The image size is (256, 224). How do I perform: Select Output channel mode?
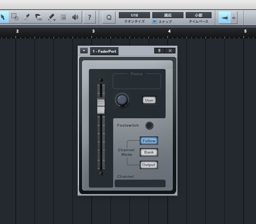(149, 165)
